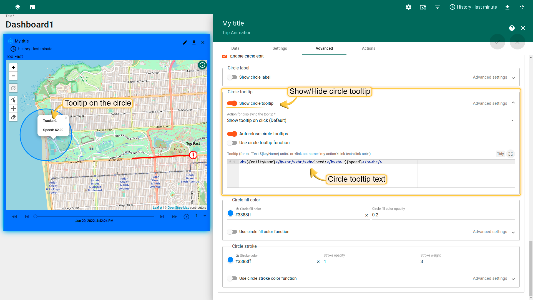Switch to the Settings tab
This screenshot has height=300, width=533.
coord(280,48)
